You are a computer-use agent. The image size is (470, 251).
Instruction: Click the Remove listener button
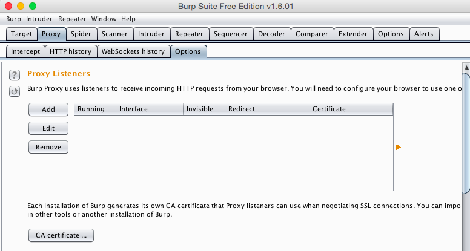[48, 147]
